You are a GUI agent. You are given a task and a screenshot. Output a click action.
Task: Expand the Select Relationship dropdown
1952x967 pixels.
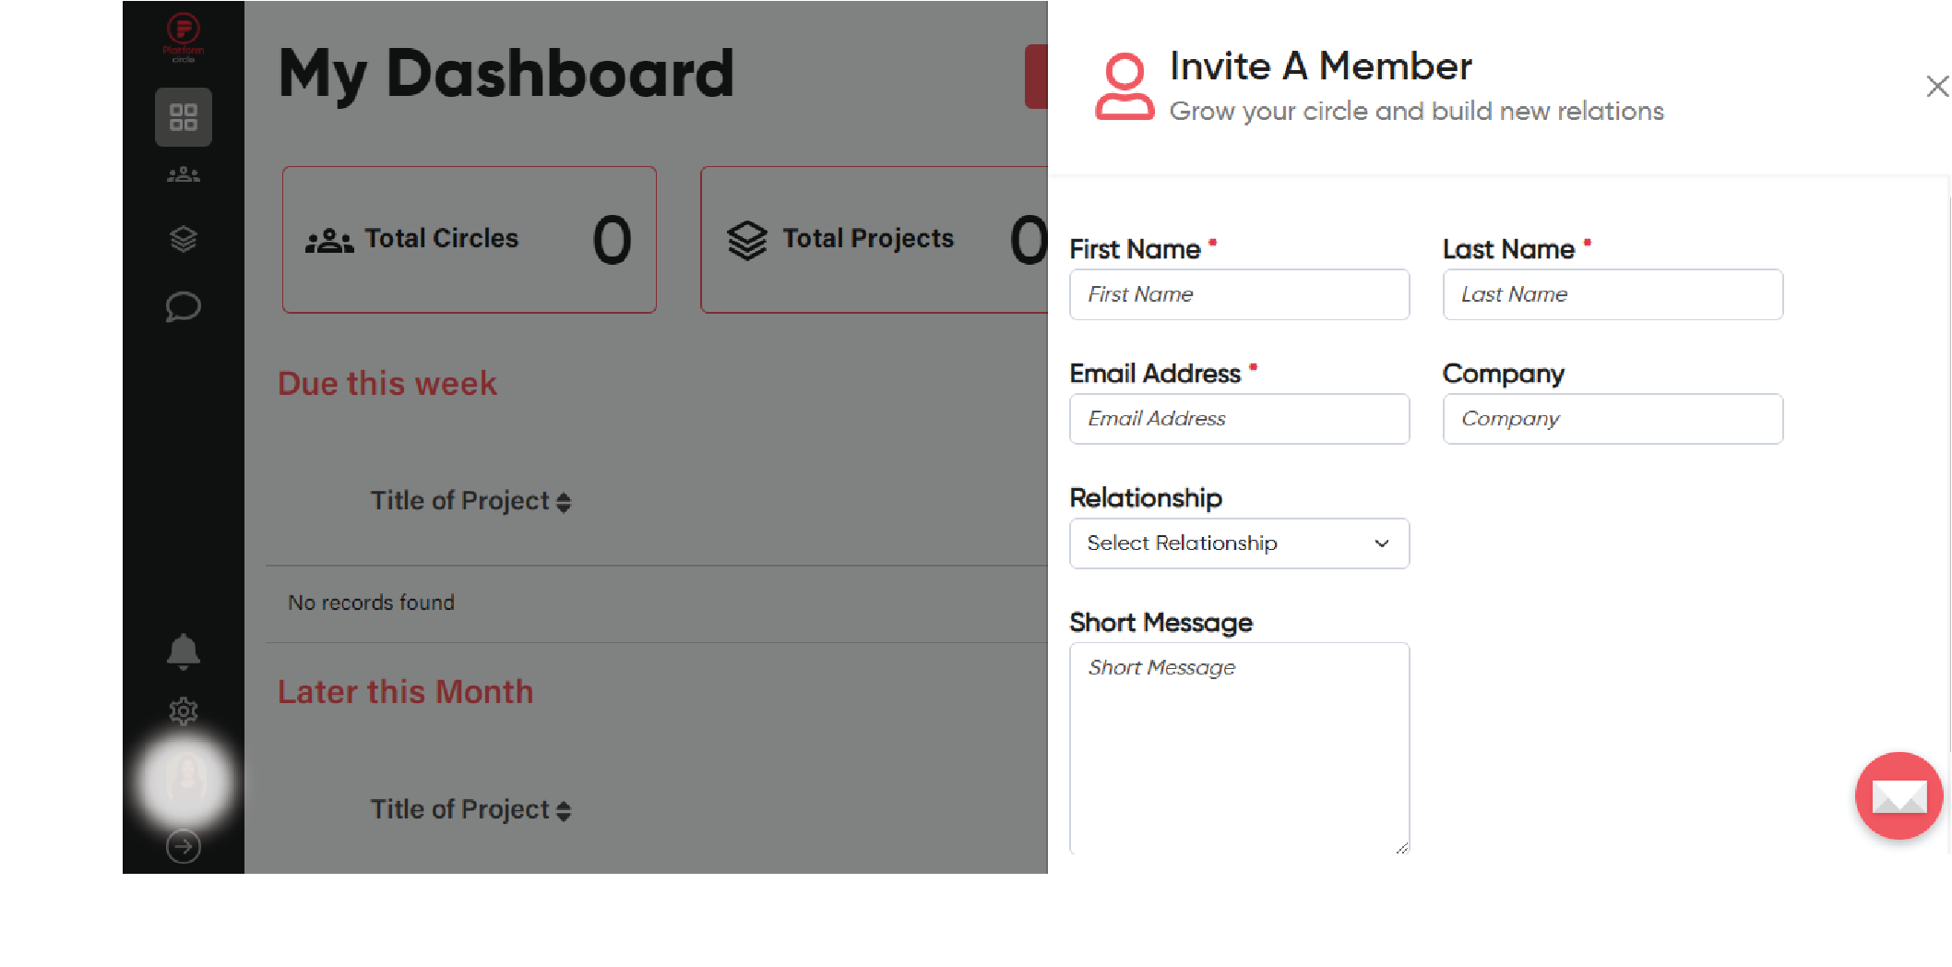coord(1240,543)
